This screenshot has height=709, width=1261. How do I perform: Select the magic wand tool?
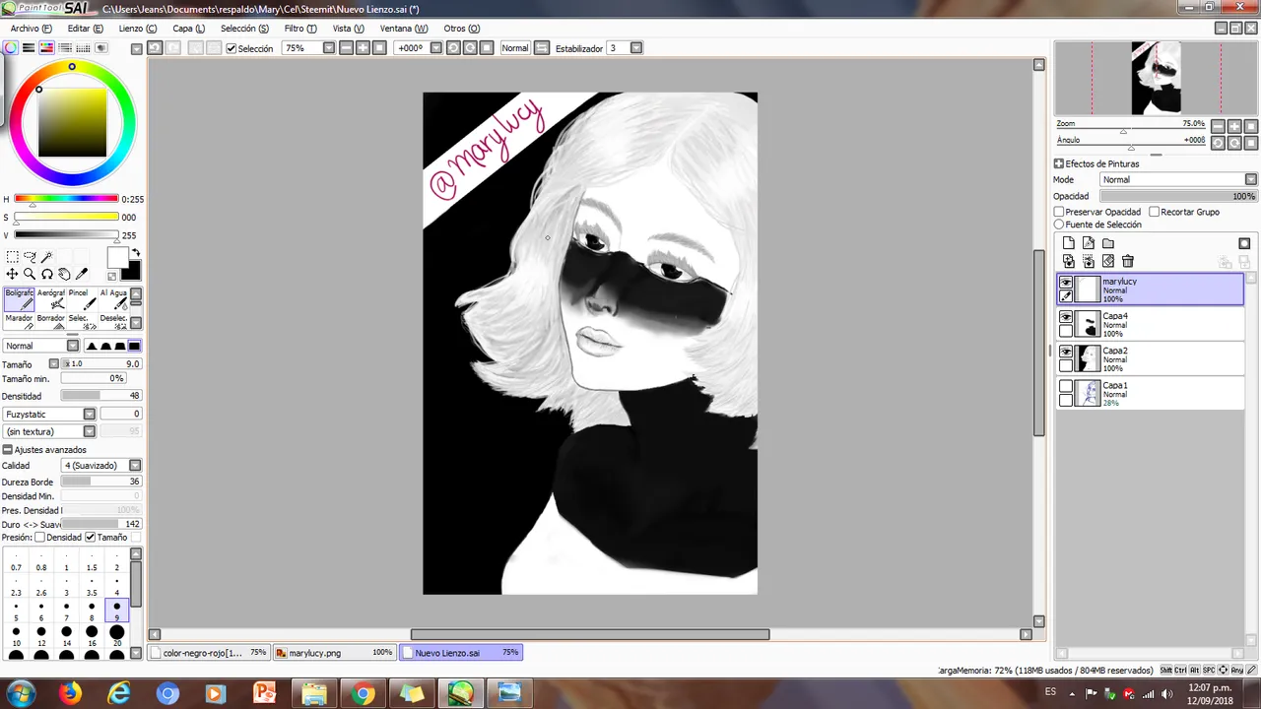coord(46,257)
